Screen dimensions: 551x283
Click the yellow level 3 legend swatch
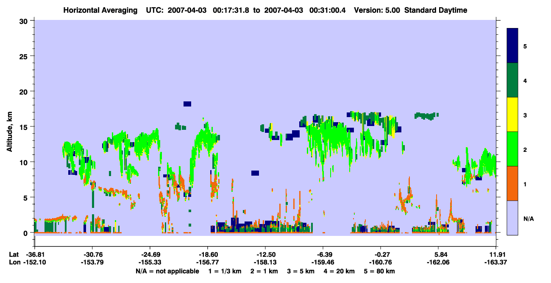[512, 115]
